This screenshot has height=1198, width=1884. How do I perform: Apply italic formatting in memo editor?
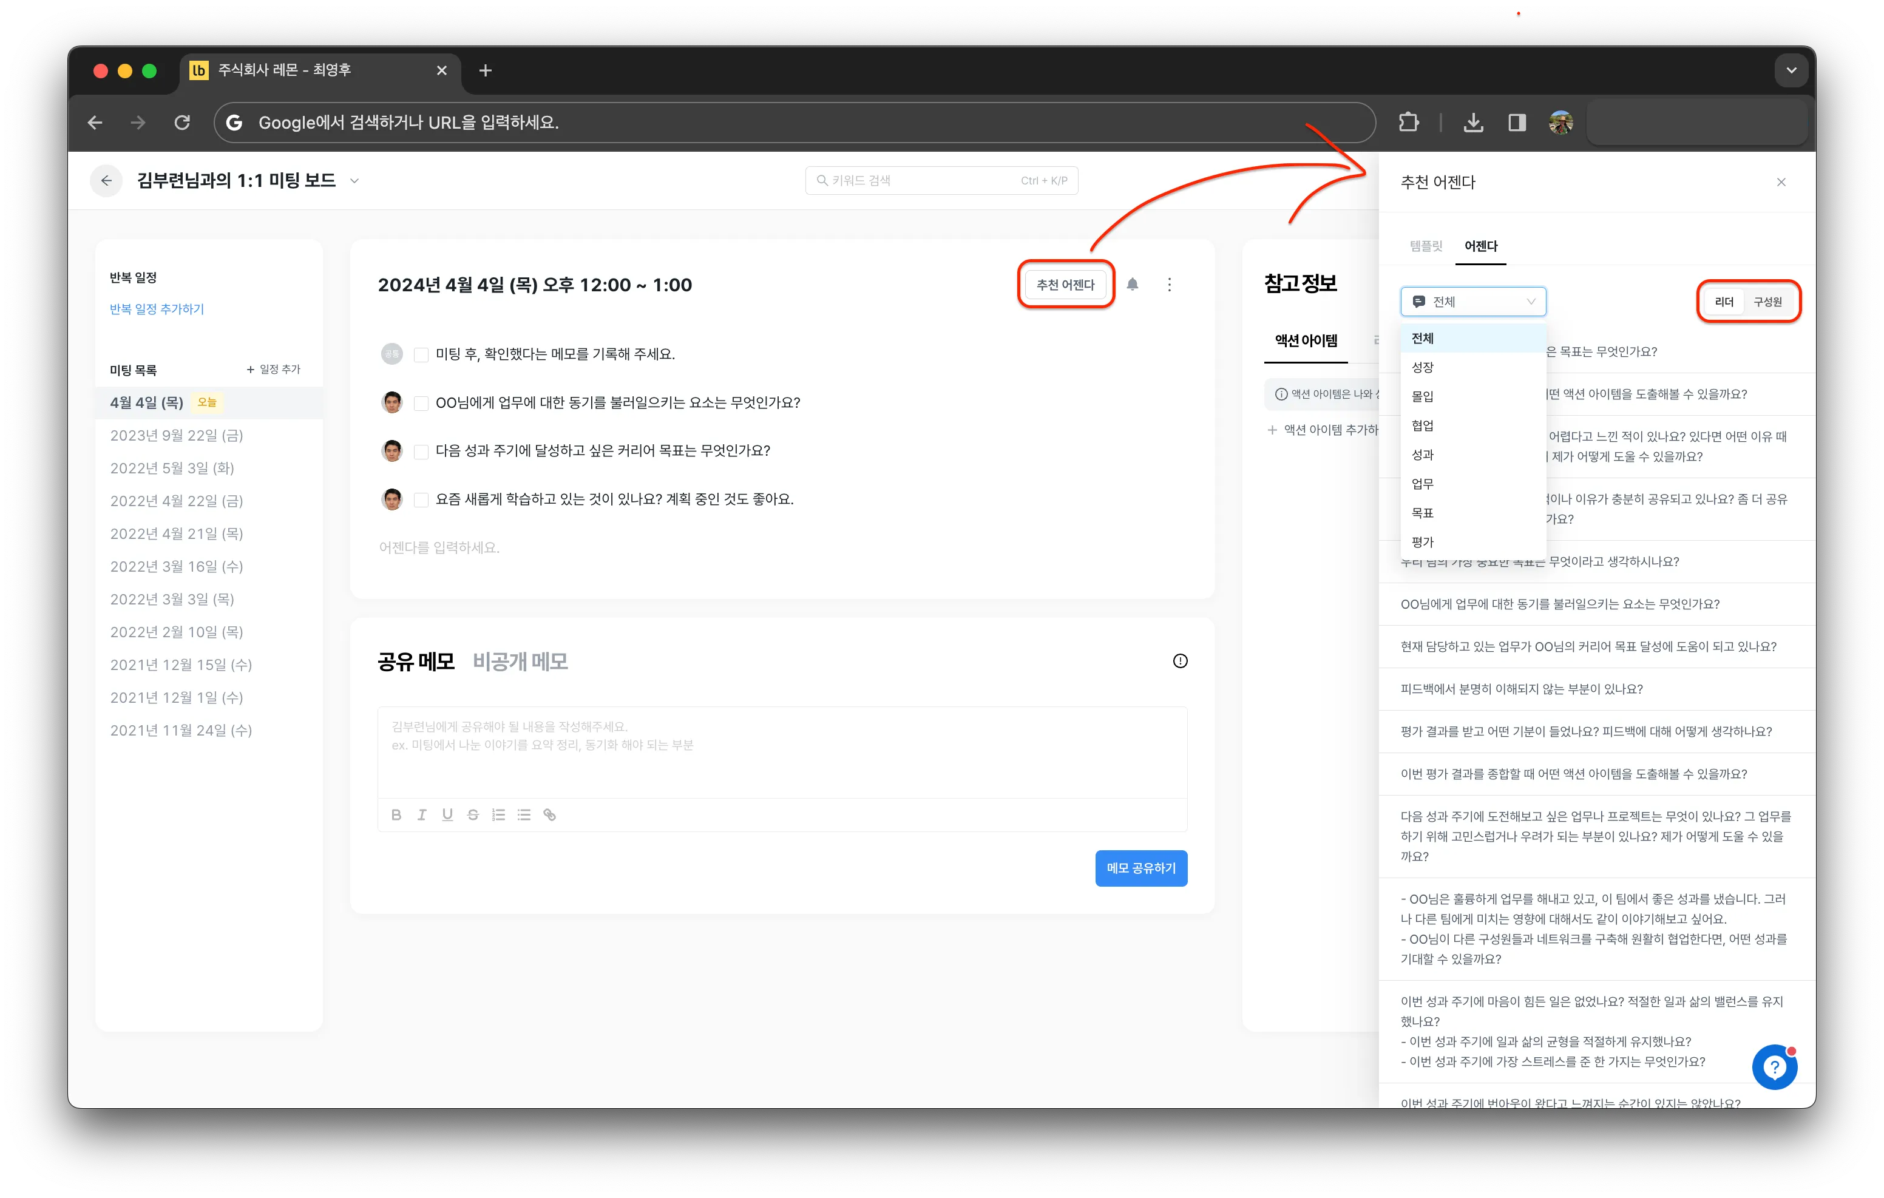coord(422,814)
